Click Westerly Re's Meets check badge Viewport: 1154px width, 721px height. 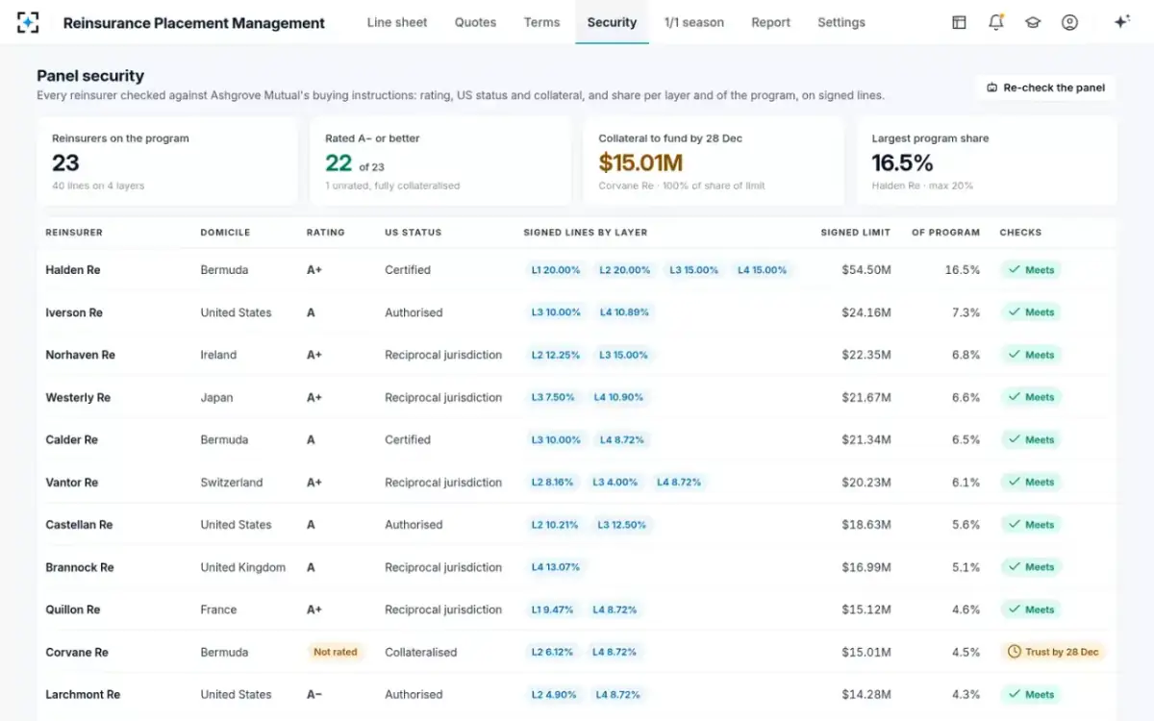(x=1031, y=397)
